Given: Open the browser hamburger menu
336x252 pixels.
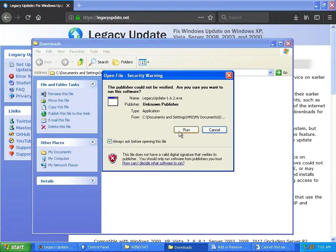Looking at the screenshot, I should 329,17.
